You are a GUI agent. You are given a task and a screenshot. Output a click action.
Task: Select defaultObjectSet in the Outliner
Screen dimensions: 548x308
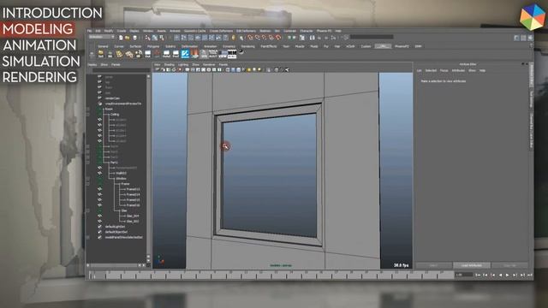[116, 232]
